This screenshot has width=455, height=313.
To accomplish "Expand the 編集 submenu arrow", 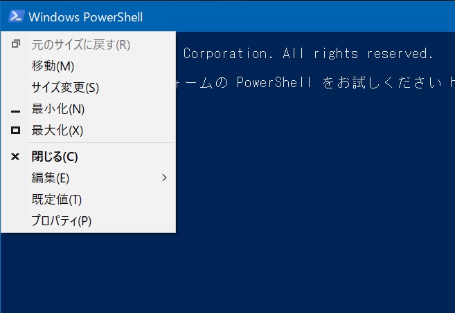I will (x=164, y=178).
